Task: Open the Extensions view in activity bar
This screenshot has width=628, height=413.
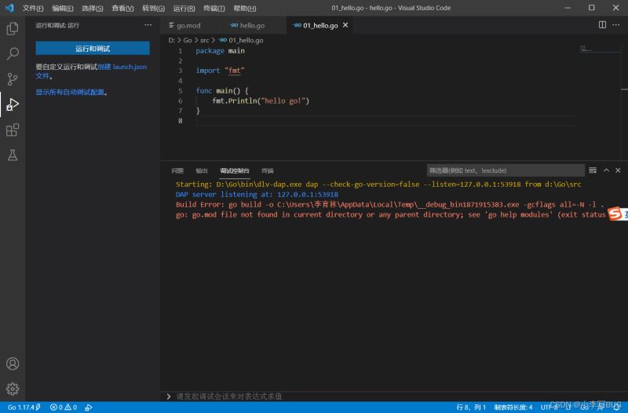Action: (x=13, y=130)
